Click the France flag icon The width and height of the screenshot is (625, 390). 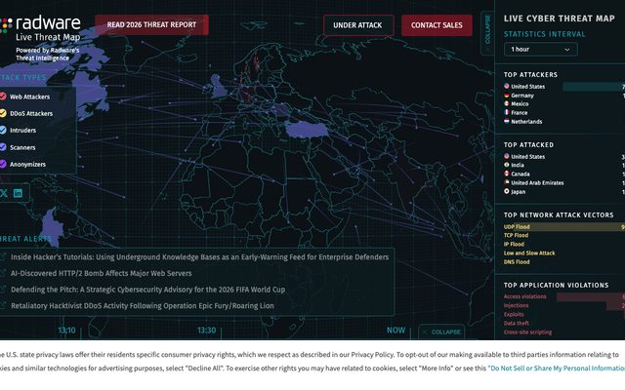click(507, 113)
